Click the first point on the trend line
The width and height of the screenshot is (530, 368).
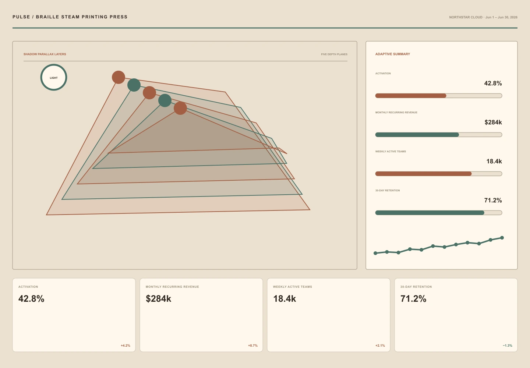pos(375,253)
